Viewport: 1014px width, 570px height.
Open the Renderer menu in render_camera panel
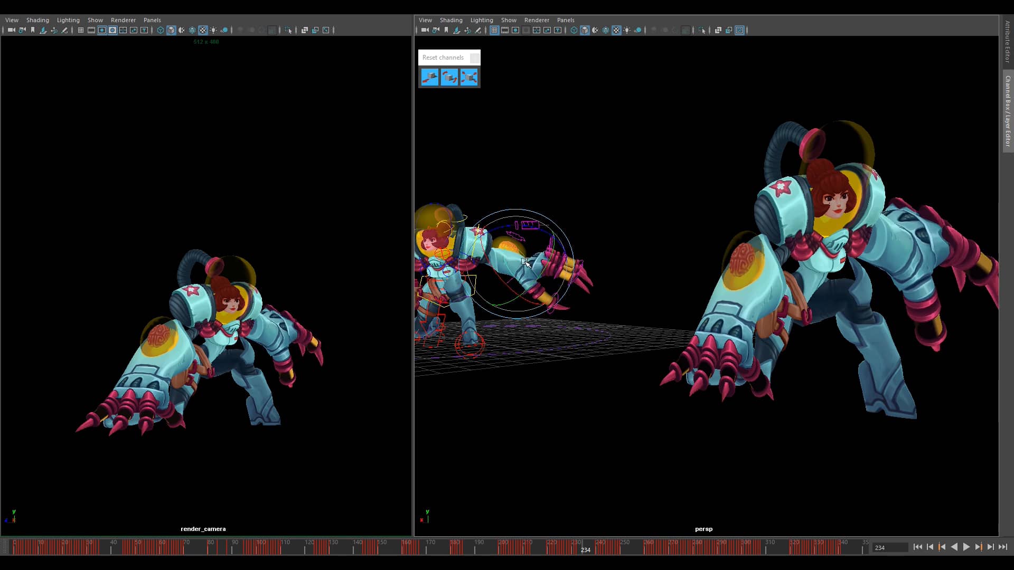(123, 20)
